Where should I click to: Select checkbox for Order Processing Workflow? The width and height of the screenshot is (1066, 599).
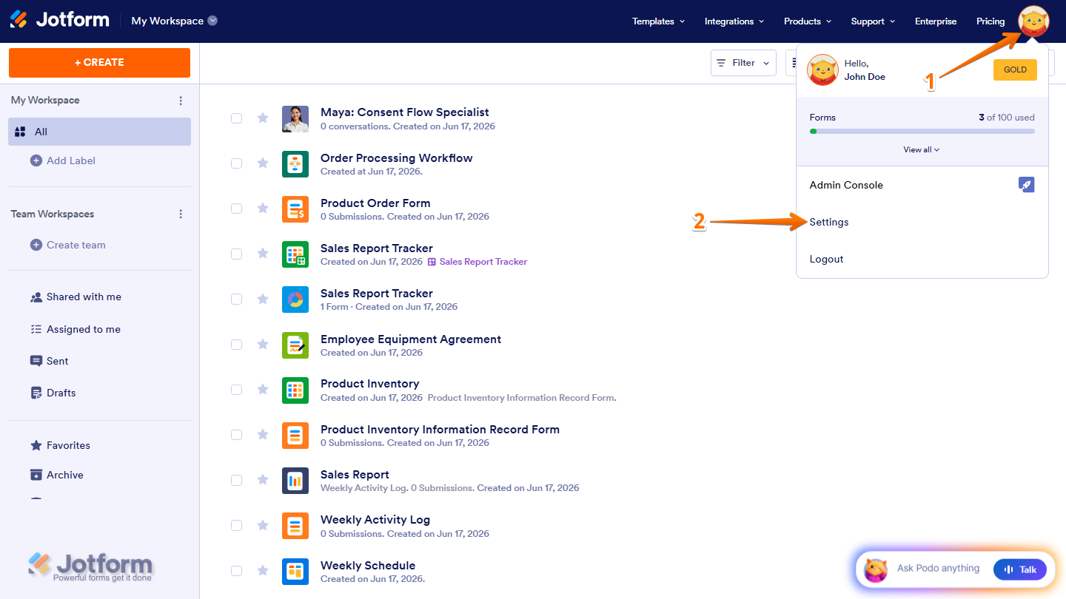click(x=236, y=163)
